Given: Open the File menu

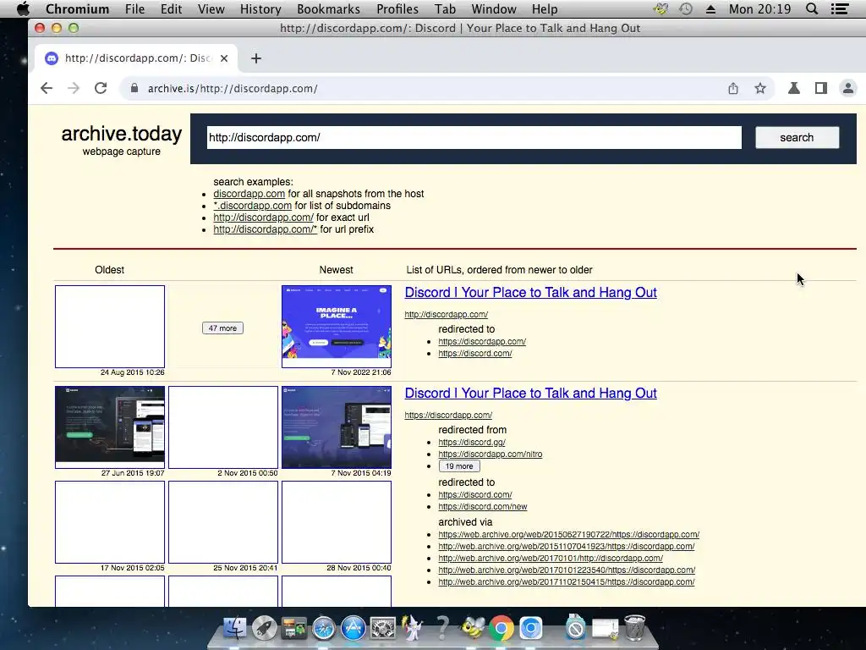Looking at the screenshot, I should tap(134, 8).
